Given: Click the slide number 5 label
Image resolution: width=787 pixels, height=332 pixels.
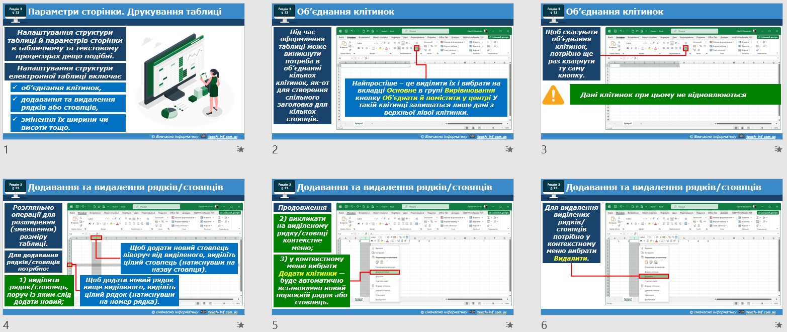Looking at the screenshot, I should (275, 325).
